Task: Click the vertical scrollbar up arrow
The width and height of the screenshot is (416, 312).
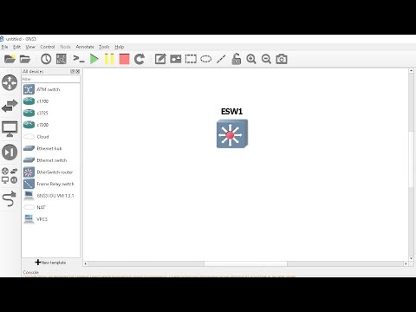Action: 411,71
